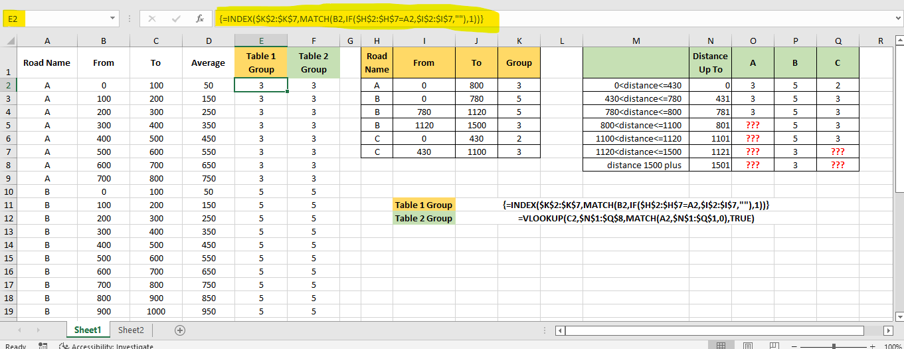This screenshot has height=349, width=904.
Task: Click horizontal scrollbar left arrow
Action: 560,330
